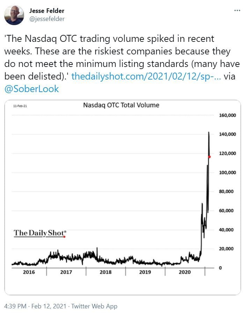The height and width of the screenshot is (315, 245).
Task: Click the 2020 x-axis label
Action: pyautogui.click(x=185, y=272)
